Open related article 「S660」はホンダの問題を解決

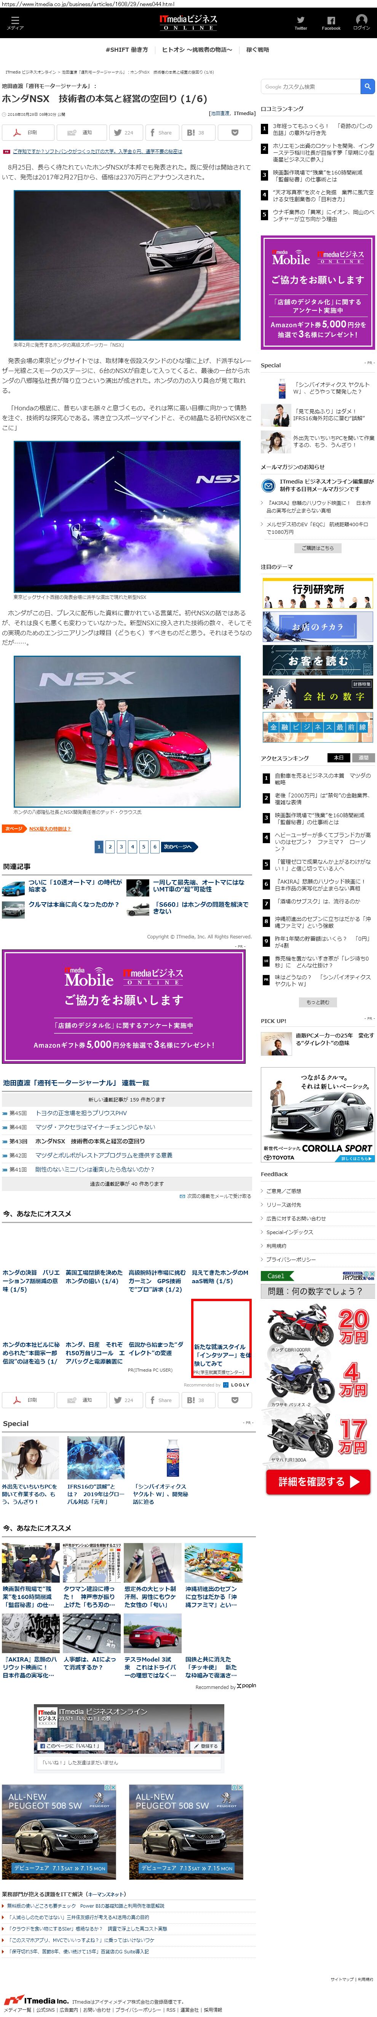coord(200,908)
